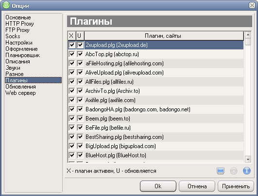
Task: Click the green app icon in title bar
Action: click(x=6, y=5)
